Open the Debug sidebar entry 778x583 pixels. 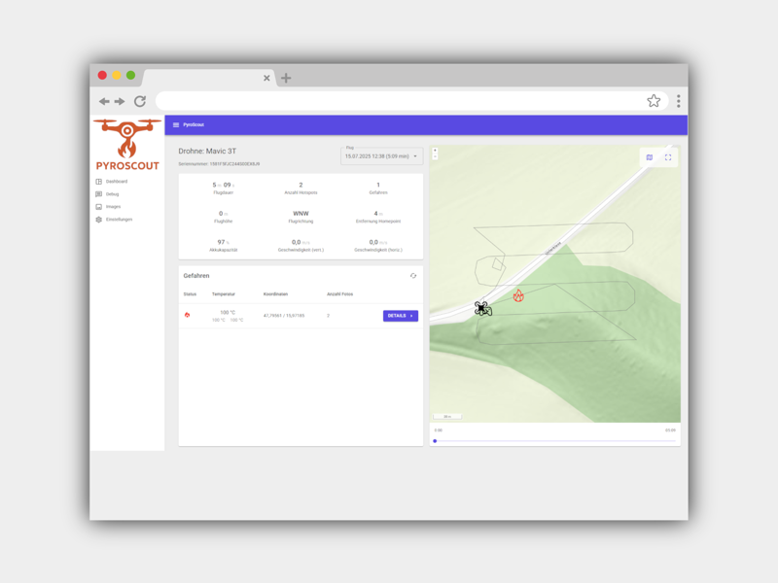click(112, 194)
